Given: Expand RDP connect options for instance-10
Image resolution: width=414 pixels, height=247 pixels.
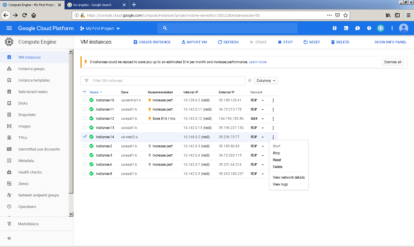Looking at the screenshot, I should click(262, 101).
